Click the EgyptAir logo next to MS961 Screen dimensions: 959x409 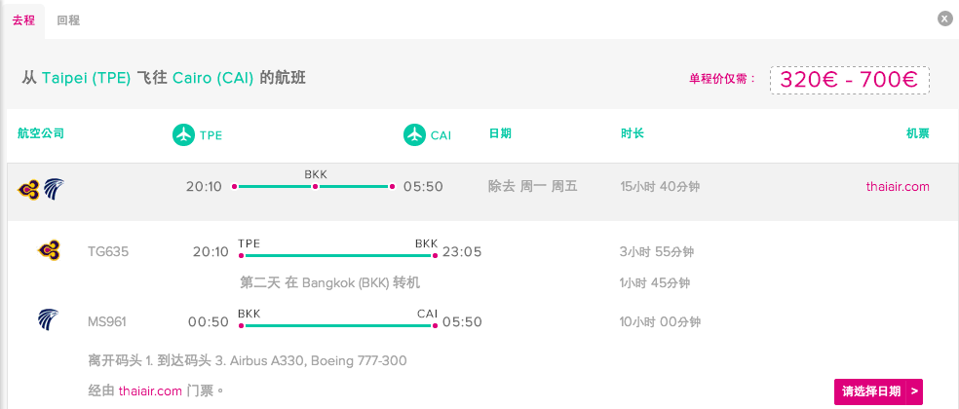[49, 320]
